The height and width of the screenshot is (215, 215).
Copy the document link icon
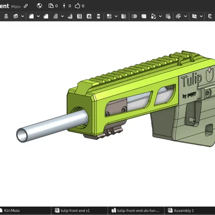tap(26, 6)
